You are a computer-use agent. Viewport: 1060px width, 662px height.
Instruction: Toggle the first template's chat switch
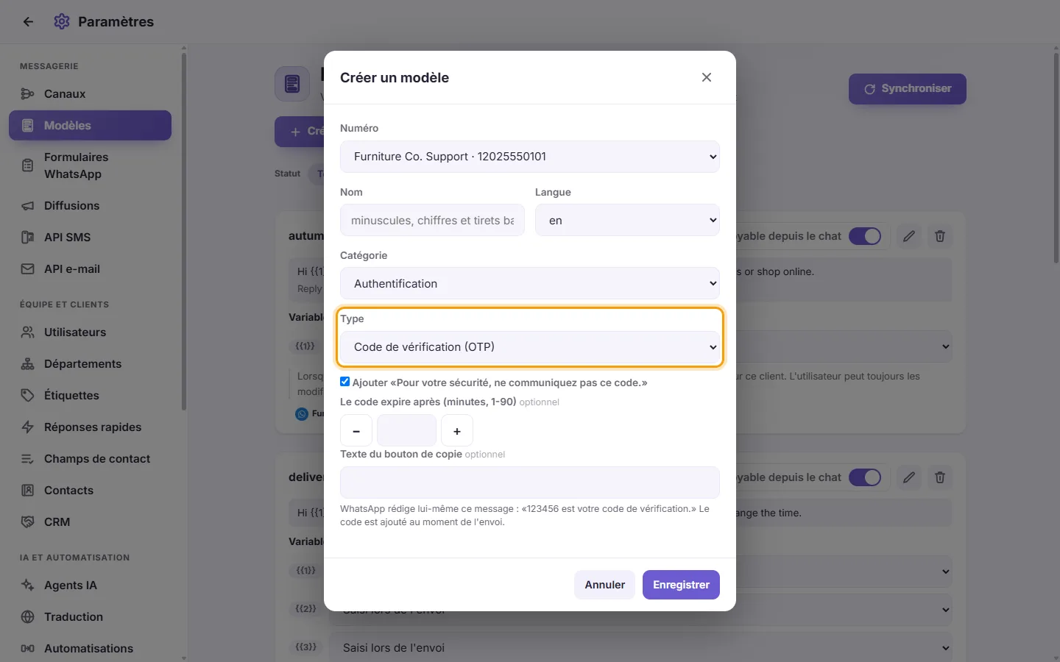tap(865, 236)
